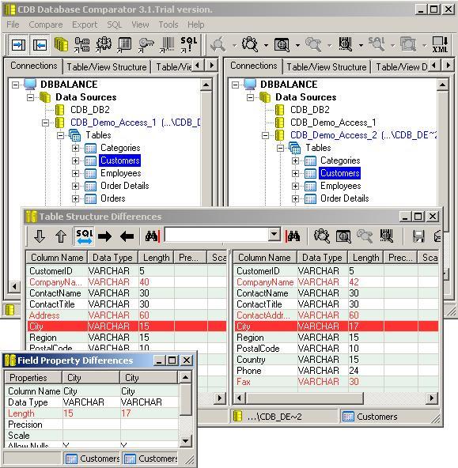Image resolution: width=458 pixels, height=468 pixels.
Task: Click the Properties column header
Action: (33, 378)
